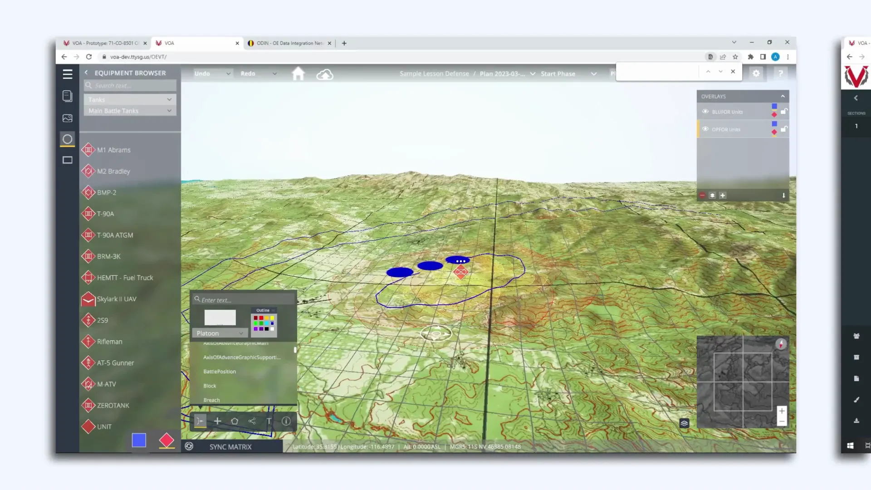The height and width of the screenshot is (490, 871).
Task: Toggle visibility of OPFOR Units overlay
Action: click(706, 129)
